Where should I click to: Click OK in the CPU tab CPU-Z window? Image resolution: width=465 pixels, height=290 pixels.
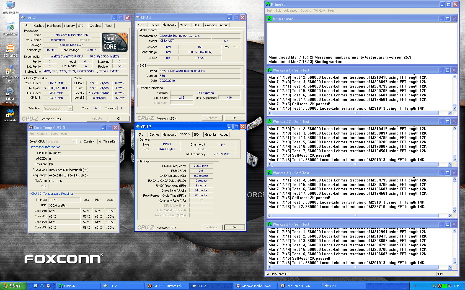pos(119,118)
